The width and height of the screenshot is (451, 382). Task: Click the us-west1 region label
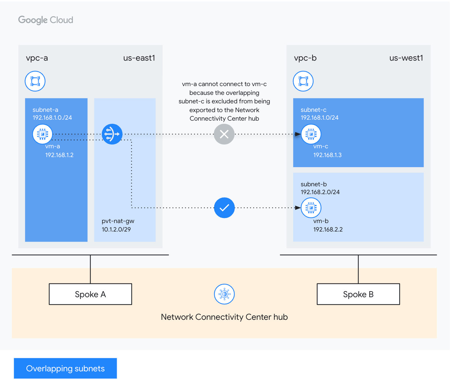click(406, 58)
